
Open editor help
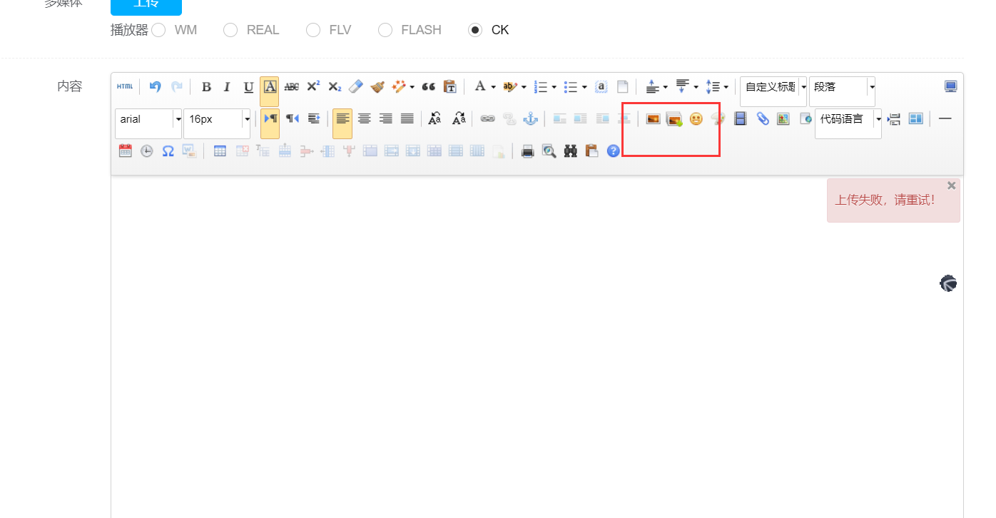coord(613,151)
